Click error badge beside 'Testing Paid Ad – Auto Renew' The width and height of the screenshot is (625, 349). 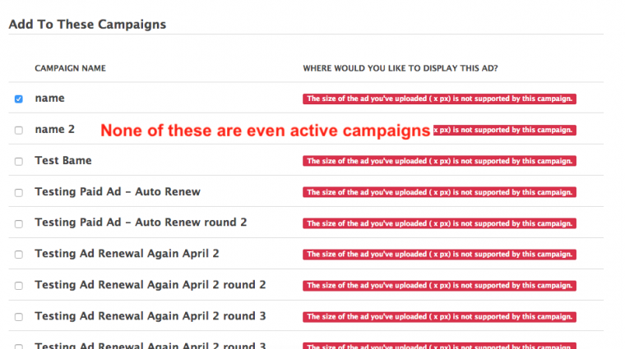(x=440, y=193)
